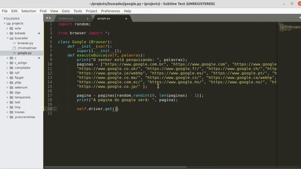Collapse the projects folder arrow
The height and width of the screenshot is (169, 301).
click(5, 23)
